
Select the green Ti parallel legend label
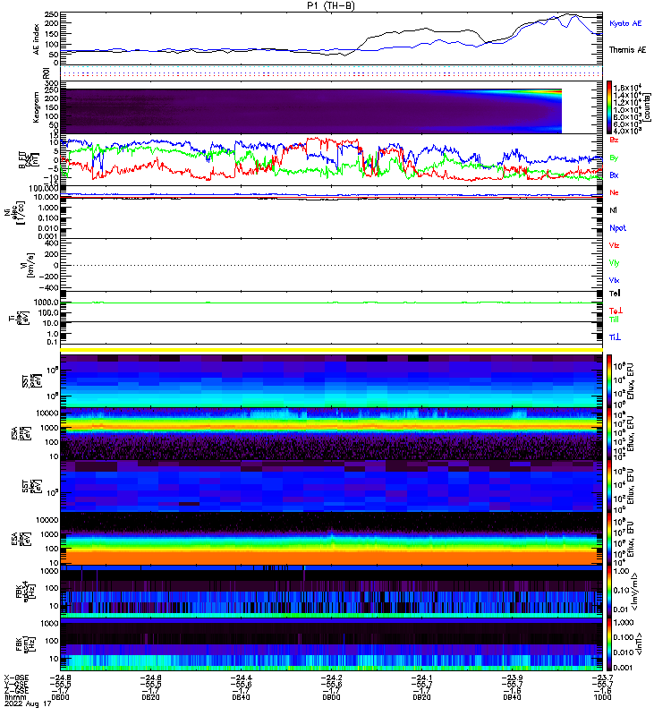[x=614, y=320]
